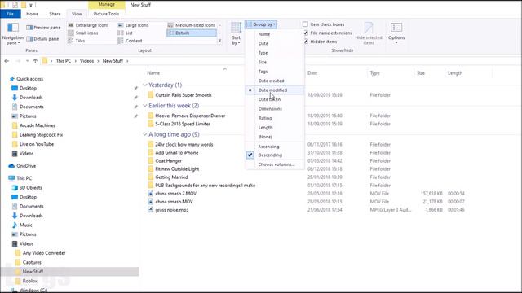This screenshot has width=522, height=293.
Task: Select This PC in the sidebar
Action: [x=20, y=178]
